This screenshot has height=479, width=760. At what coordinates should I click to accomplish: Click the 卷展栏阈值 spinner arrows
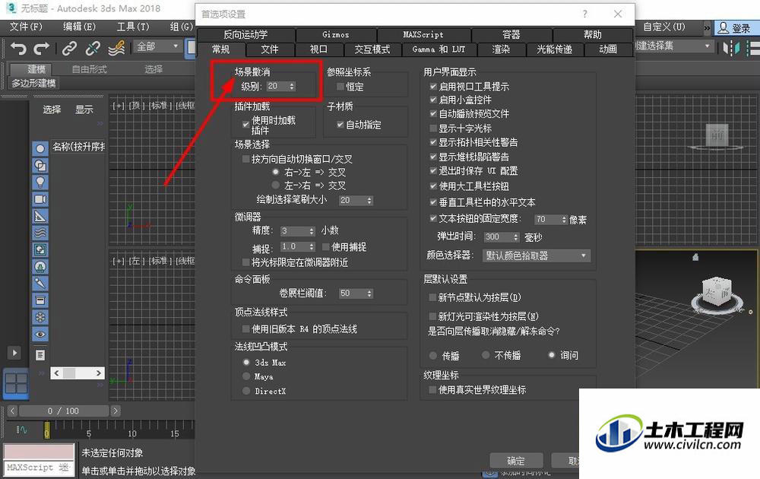point(369,293)
